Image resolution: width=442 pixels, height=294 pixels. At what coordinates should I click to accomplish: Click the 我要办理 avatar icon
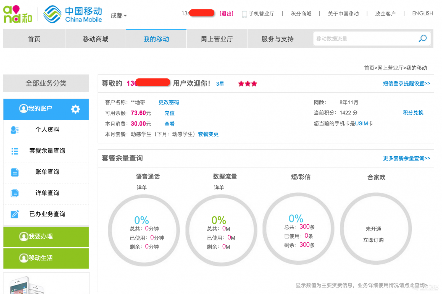(x=23, y=237)
